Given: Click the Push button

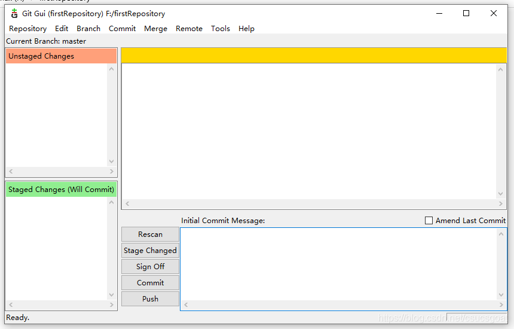Looking at the screenshot, I should coord(150,298).
